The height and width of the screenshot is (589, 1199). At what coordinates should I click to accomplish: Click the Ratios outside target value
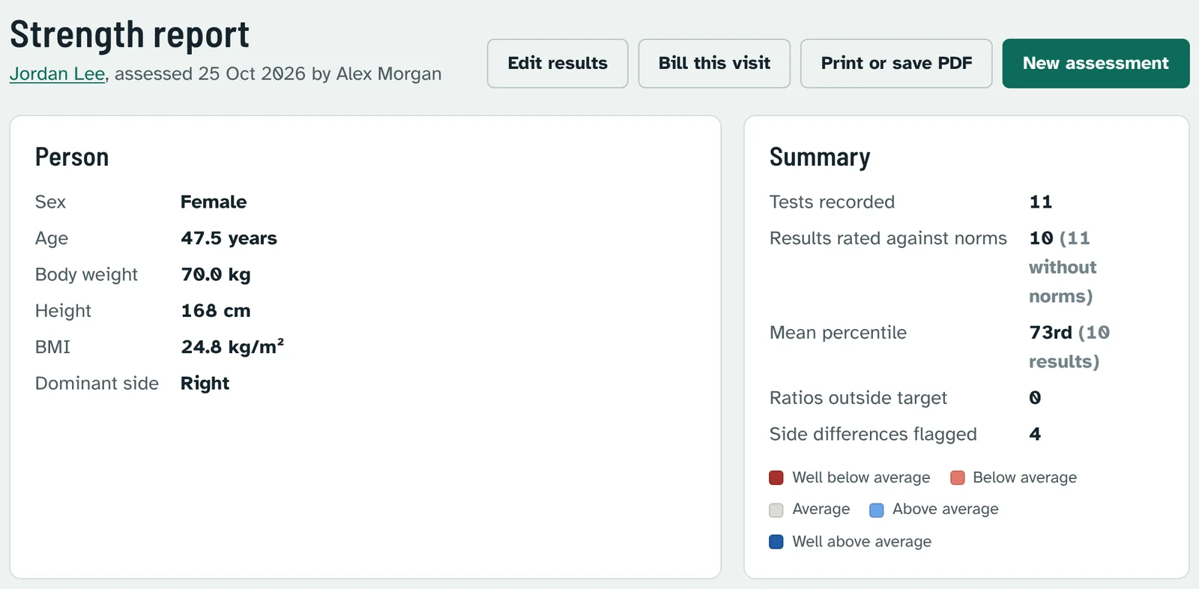pos(1035,398)
